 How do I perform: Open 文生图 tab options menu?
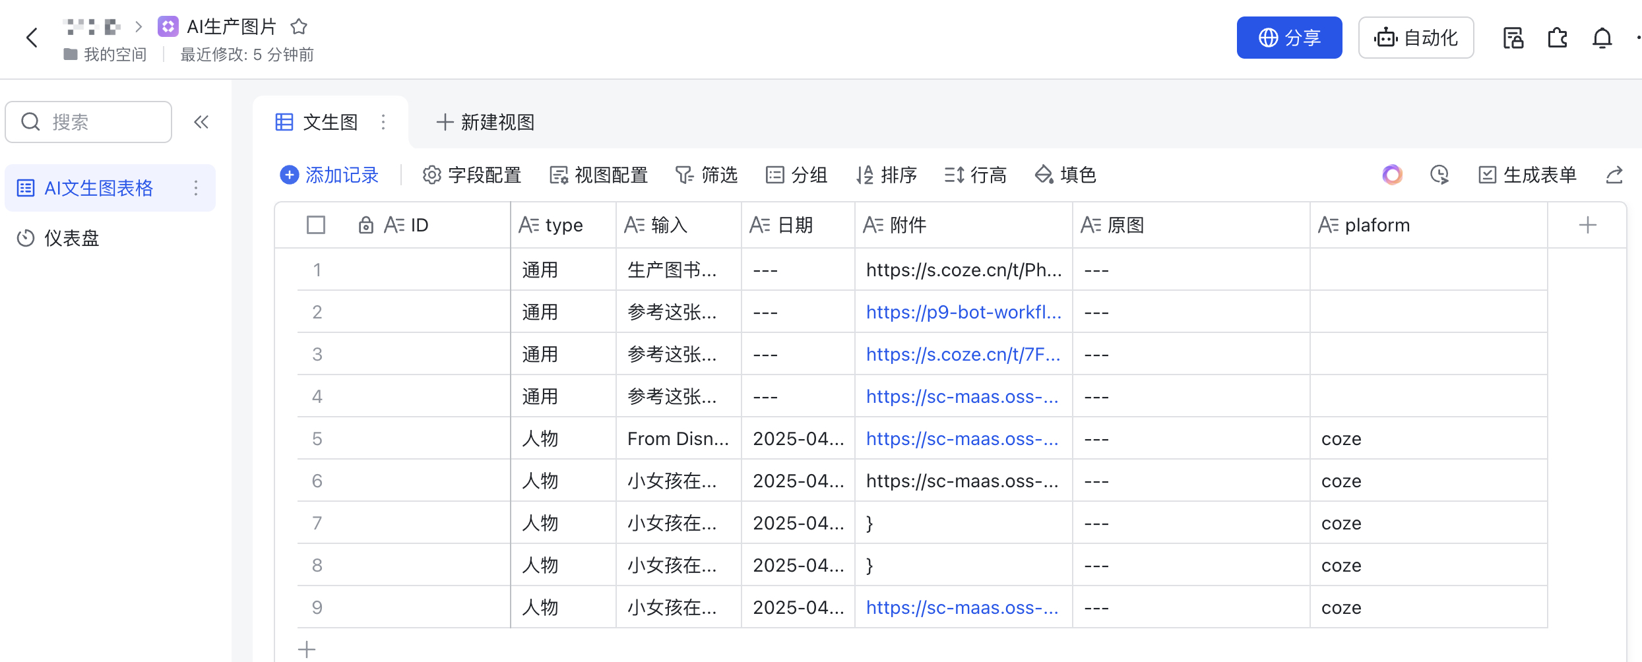383,122
